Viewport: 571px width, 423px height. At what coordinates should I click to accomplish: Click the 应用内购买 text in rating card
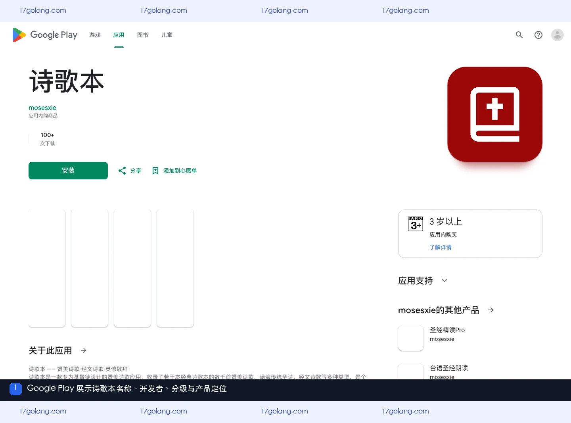(x=443, y=235)
